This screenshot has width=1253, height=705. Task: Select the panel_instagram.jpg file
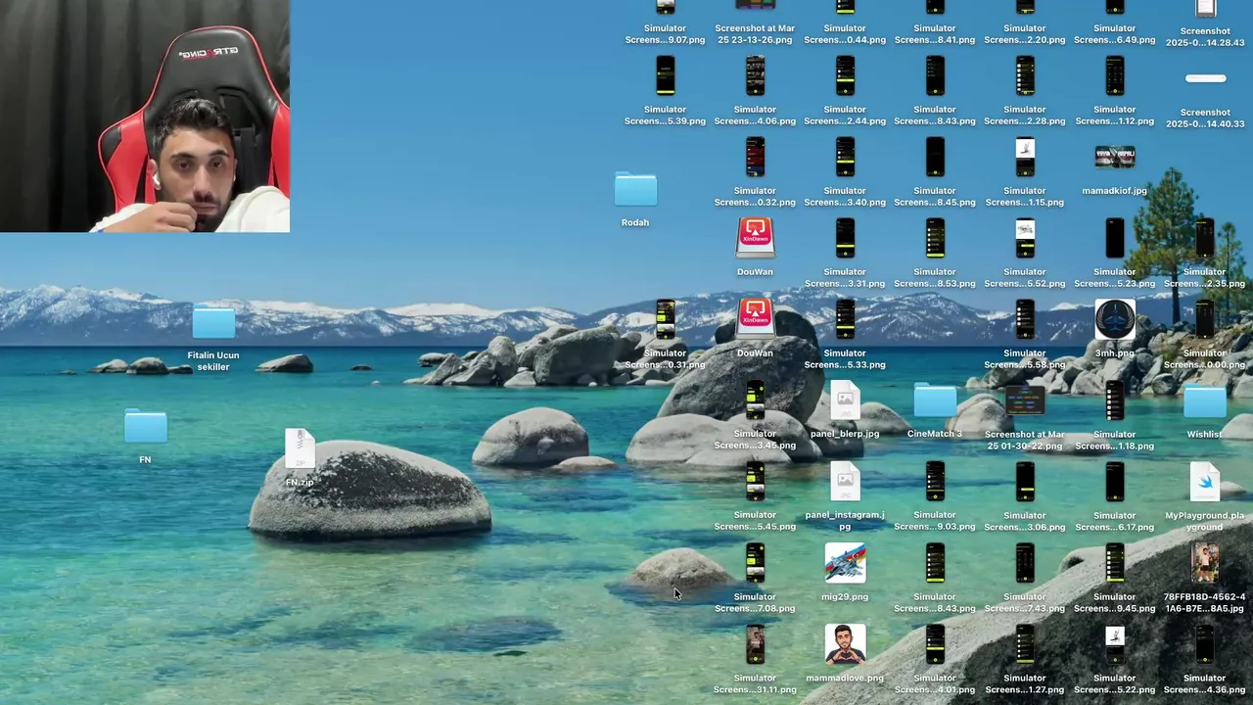pyautogui.click(x=845, y=482)
